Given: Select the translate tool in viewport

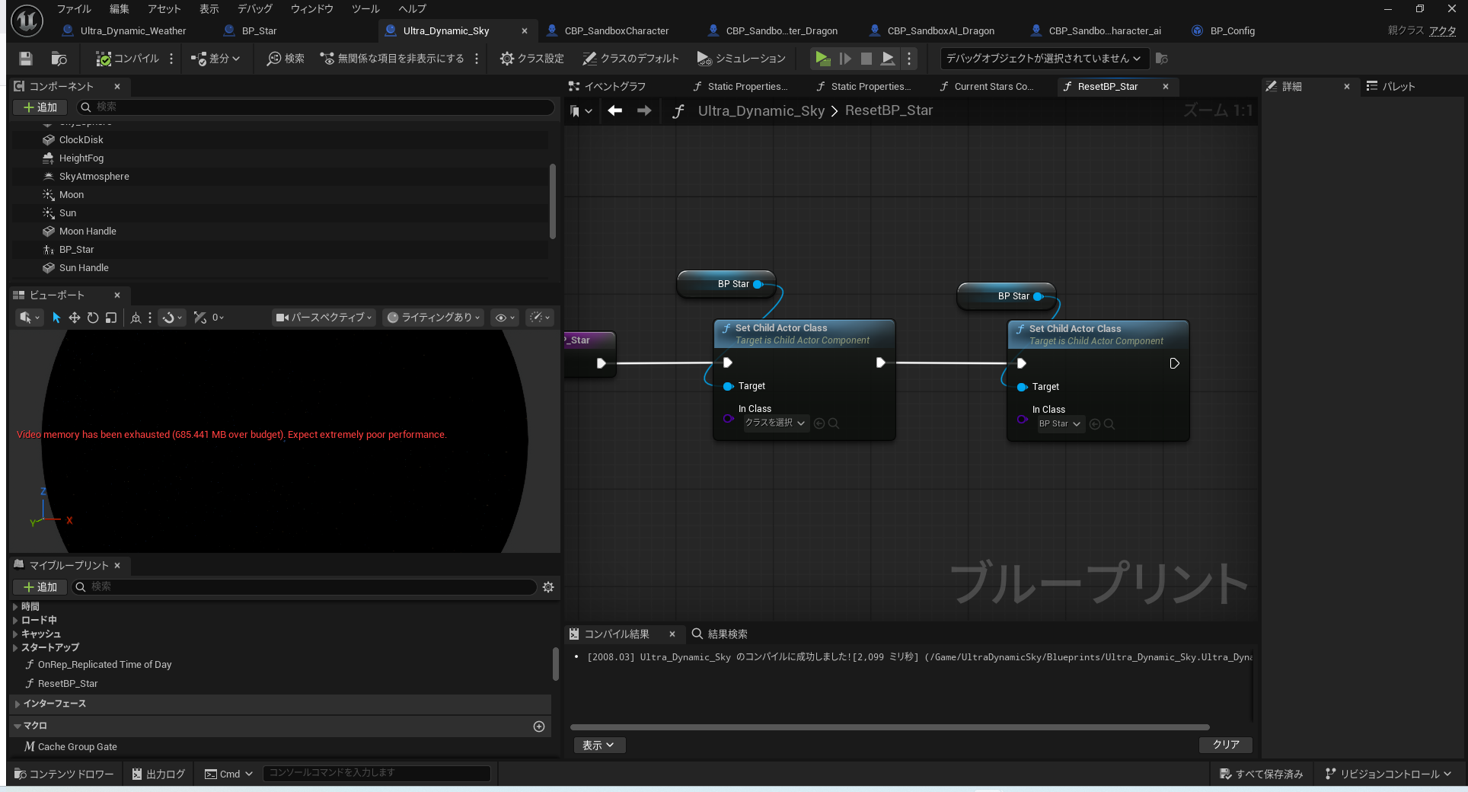Looking at the screenshot, I should 75,318.
